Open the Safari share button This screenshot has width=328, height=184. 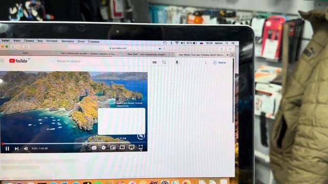[222, 49]
